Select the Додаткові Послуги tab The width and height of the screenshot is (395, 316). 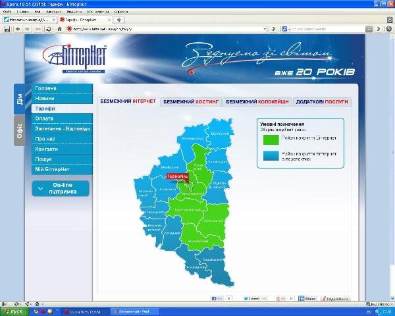pyautogui.click(x=322, y=102)
